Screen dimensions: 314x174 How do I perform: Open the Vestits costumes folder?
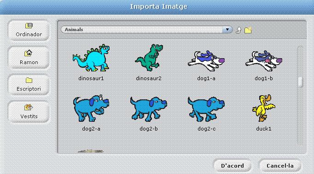pos(29,112)
